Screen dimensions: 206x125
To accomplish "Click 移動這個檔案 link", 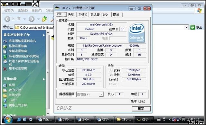I will [x=18, y=46].
